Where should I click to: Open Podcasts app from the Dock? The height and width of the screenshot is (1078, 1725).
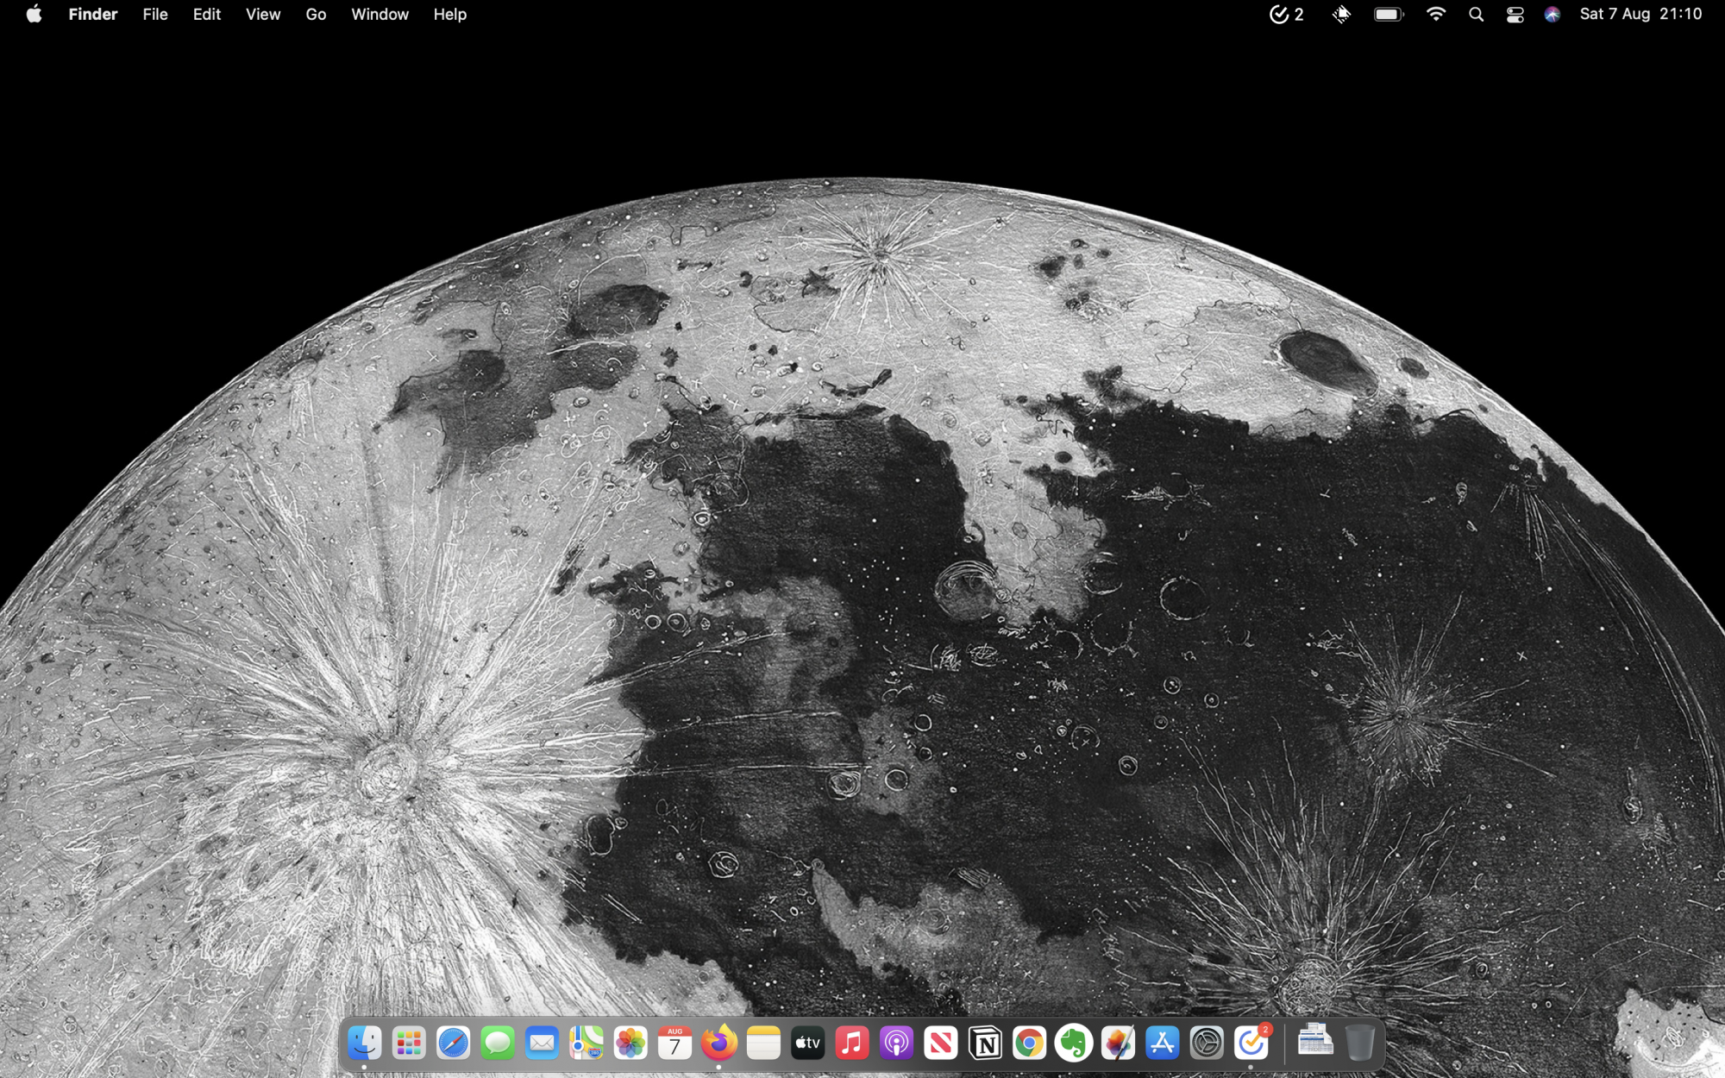pyautogui.click(x=897, y=1044)
